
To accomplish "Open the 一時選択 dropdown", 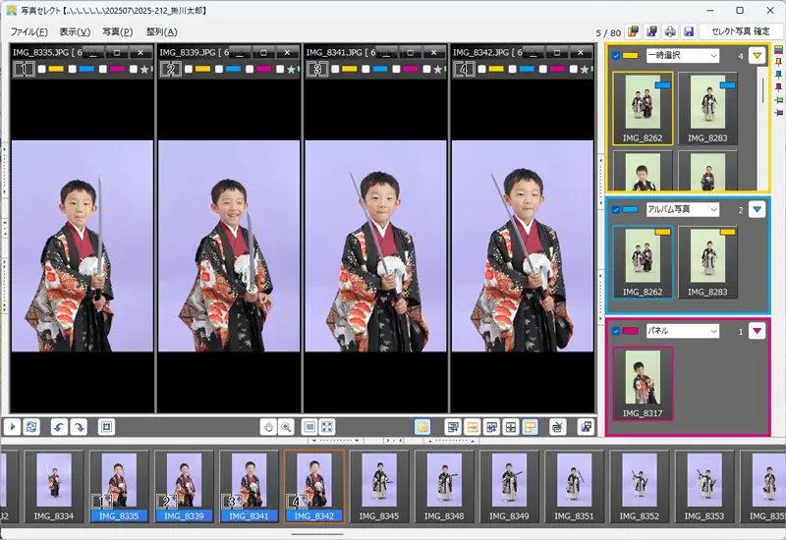I will pyautogui.click(x=683, y=56).
